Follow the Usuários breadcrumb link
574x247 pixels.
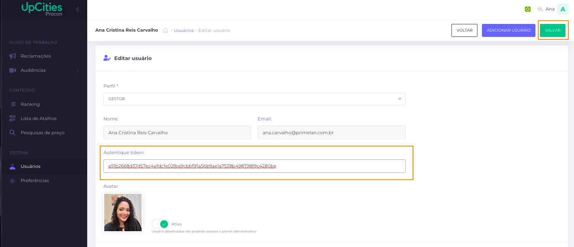184,30
